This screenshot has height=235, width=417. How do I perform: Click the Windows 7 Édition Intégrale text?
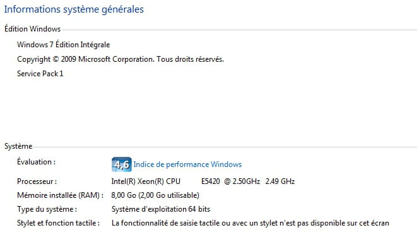64,45
